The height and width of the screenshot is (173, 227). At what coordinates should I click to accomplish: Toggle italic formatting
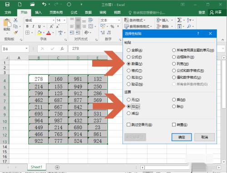pyautogui.click(x=34, y=26)
